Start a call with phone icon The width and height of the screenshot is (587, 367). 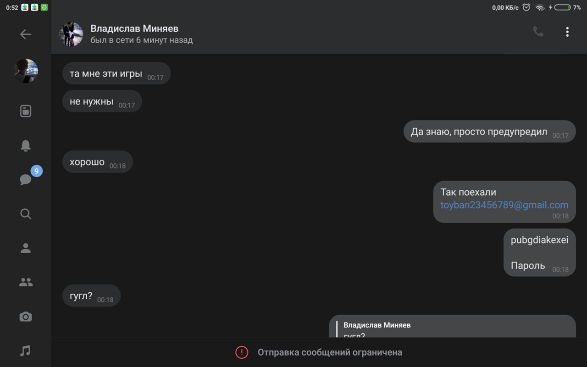(x=538, y=32)
